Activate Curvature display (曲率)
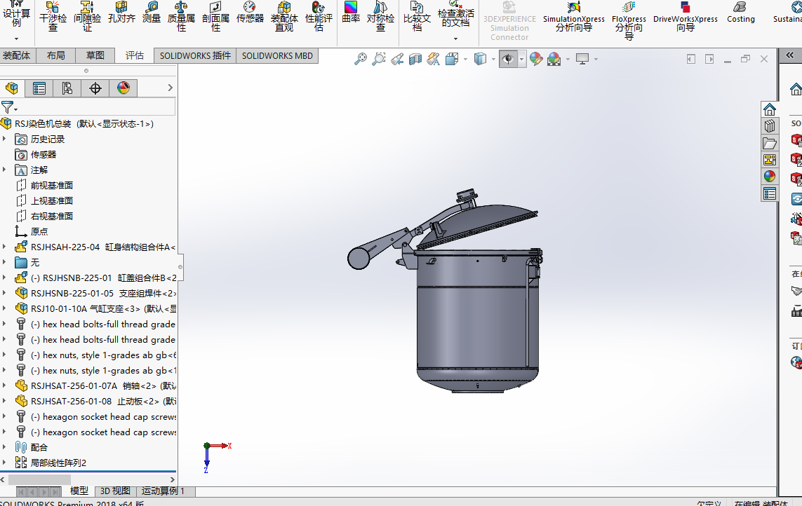 (x=351, y=13)
